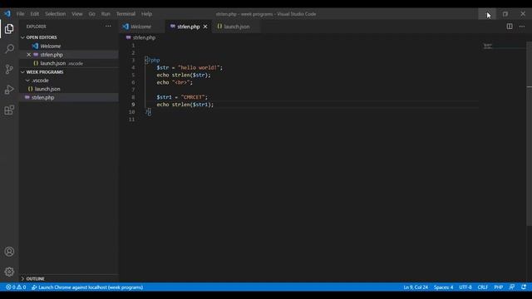
Task: Select the strlen.php tab
Action: [189, 27]
